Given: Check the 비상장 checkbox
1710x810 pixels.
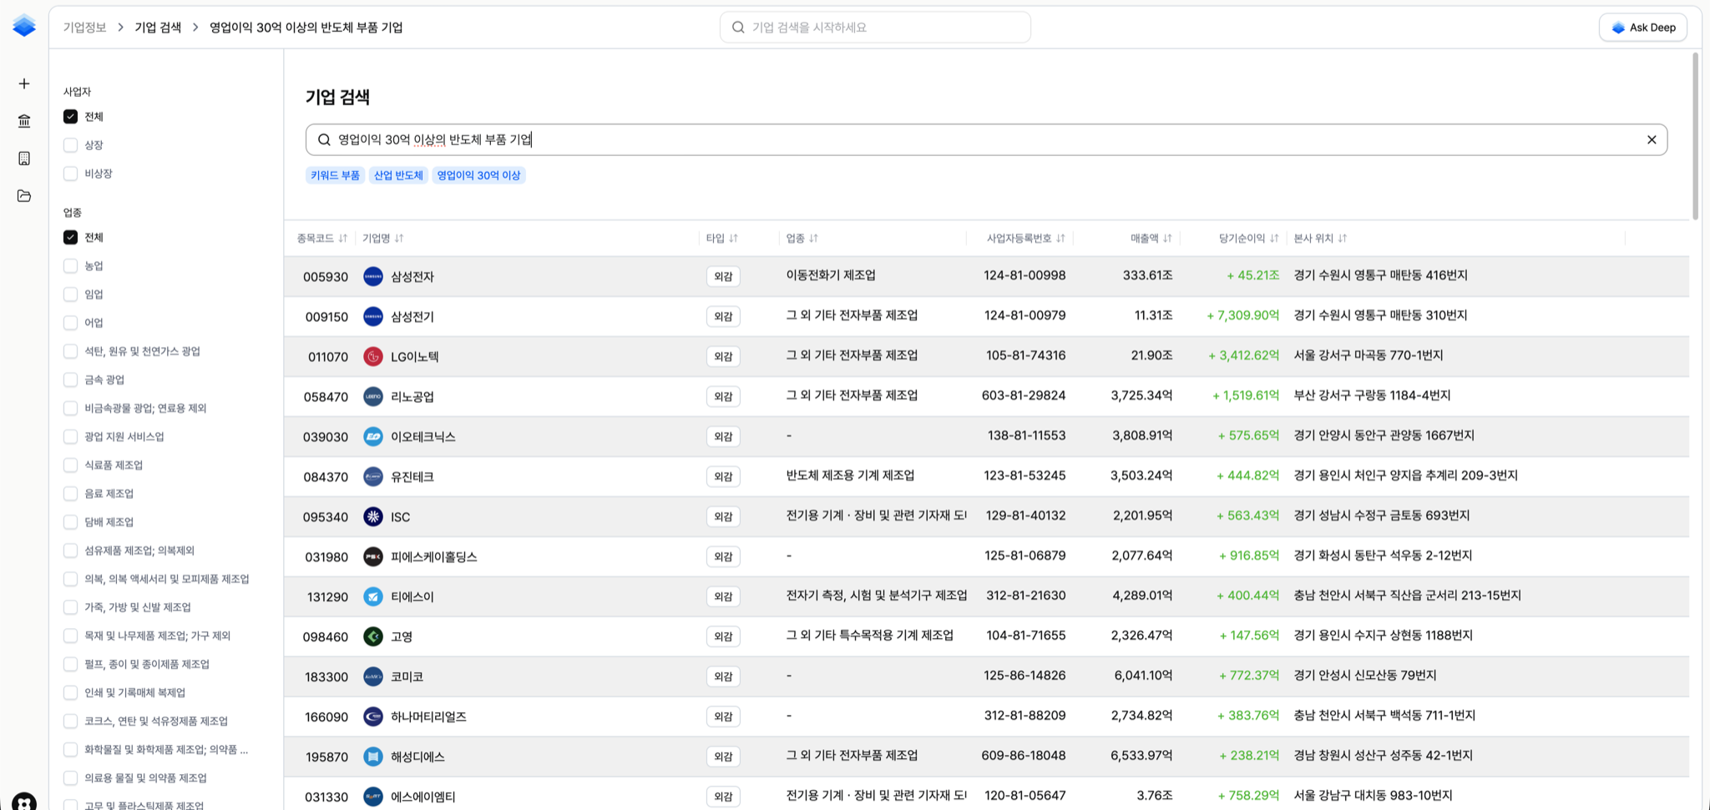Looking at the screenshot, I should [71, 174].
